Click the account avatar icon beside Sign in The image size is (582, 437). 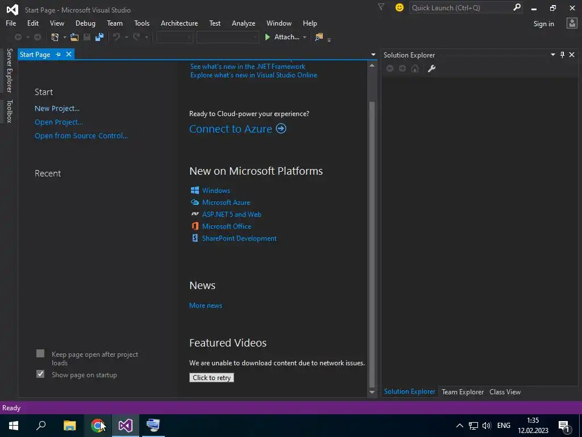[x=572, y=23]
